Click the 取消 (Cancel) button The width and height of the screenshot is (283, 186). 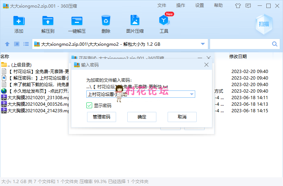coord(182,117)
